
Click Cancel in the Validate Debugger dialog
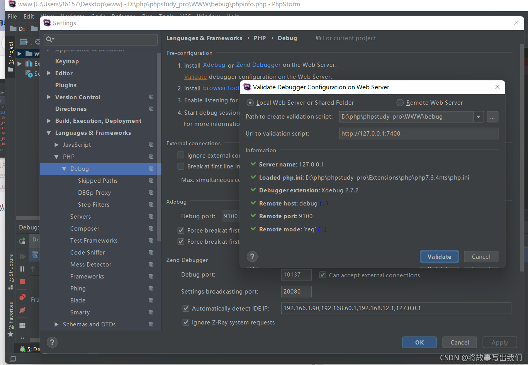[481, 256]
